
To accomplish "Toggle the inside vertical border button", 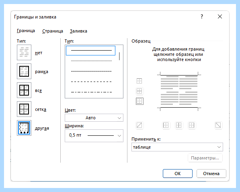I will tap(179, 125).
